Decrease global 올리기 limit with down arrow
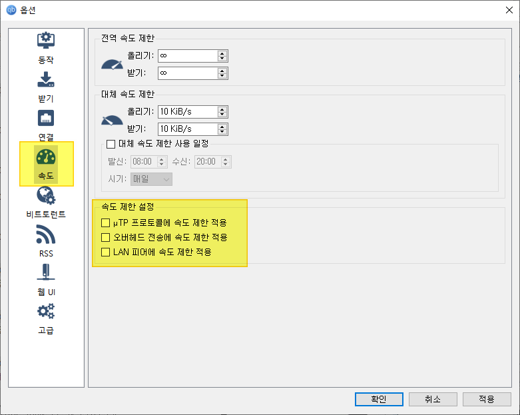Screen dimensions: 520x415 click(222, 59)
